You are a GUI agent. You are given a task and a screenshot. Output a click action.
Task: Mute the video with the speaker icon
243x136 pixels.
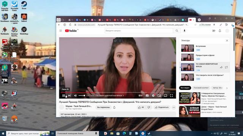click(76, 96)
